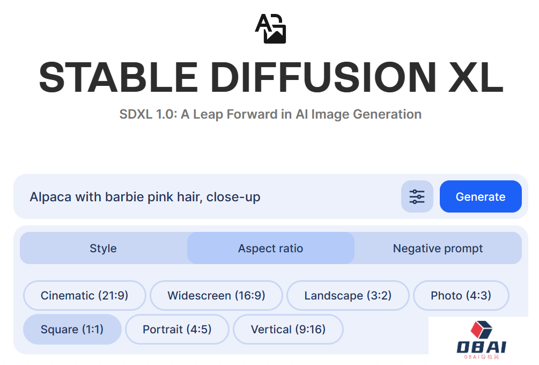539x365 pixels.
Task: Open the Negative prompt tab
Action: [x=438, y=248]
